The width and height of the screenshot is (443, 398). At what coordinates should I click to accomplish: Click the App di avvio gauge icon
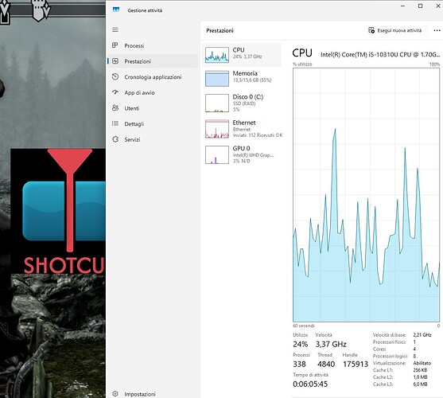pyautogui.click(x=115, y=92)
